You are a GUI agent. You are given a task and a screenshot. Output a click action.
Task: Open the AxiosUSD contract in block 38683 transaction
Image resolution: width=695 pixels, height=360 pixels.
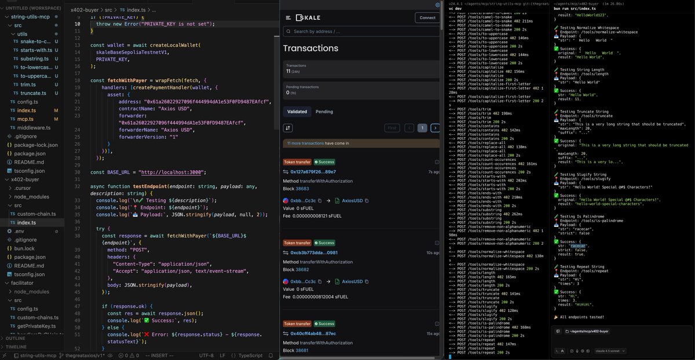[352, 200]
